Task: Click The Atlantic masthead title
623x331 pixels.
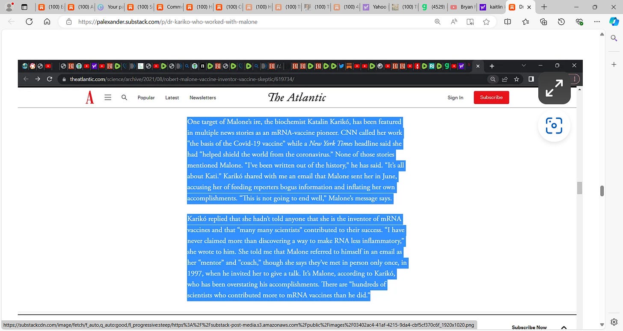Action: click(x=297, y=98)
